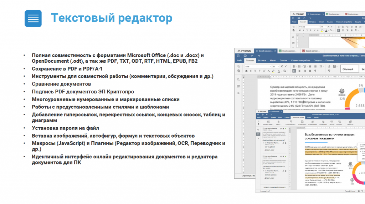Click spell-check globe icon in front window status bar
Viewport: 365px width, 204px height.
click(359, 191)
